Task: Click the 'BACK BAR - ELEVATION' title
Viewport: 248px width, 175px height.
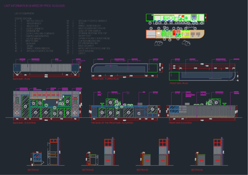Action: [x=24, y=123]
